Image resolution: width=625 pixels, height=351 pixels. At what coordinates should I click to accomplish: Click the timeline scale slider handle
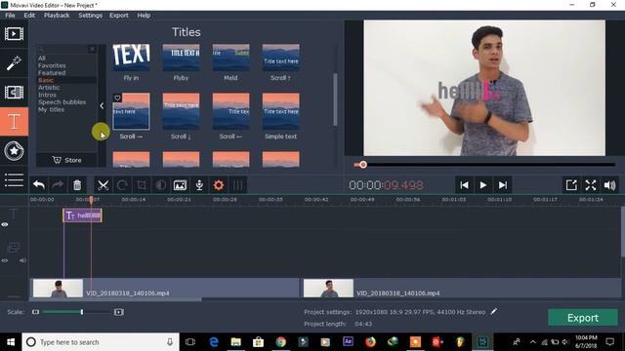[x=82, y=312]
